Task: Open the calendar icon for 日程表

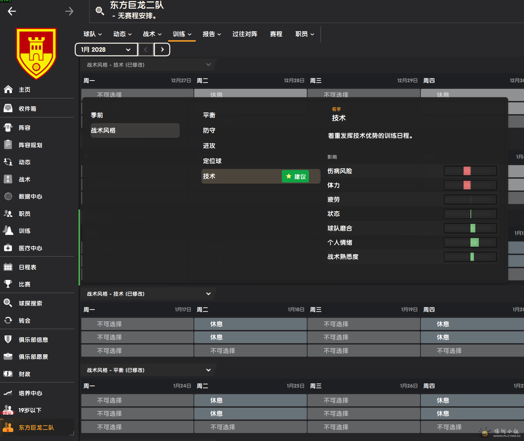Action: tap(8, 267)
